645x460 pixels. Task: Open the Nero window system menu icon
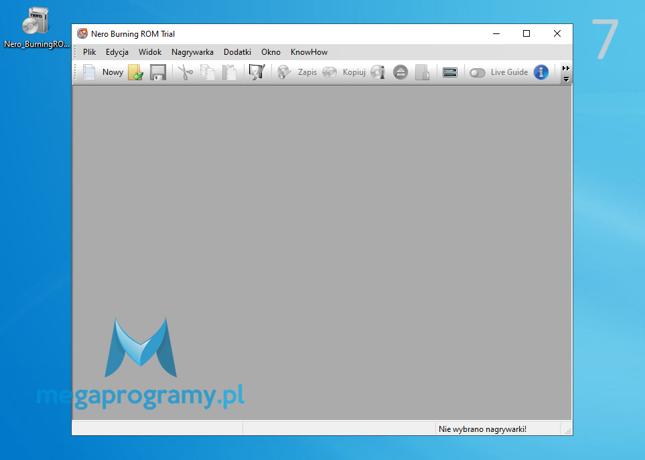pos(82,33)
